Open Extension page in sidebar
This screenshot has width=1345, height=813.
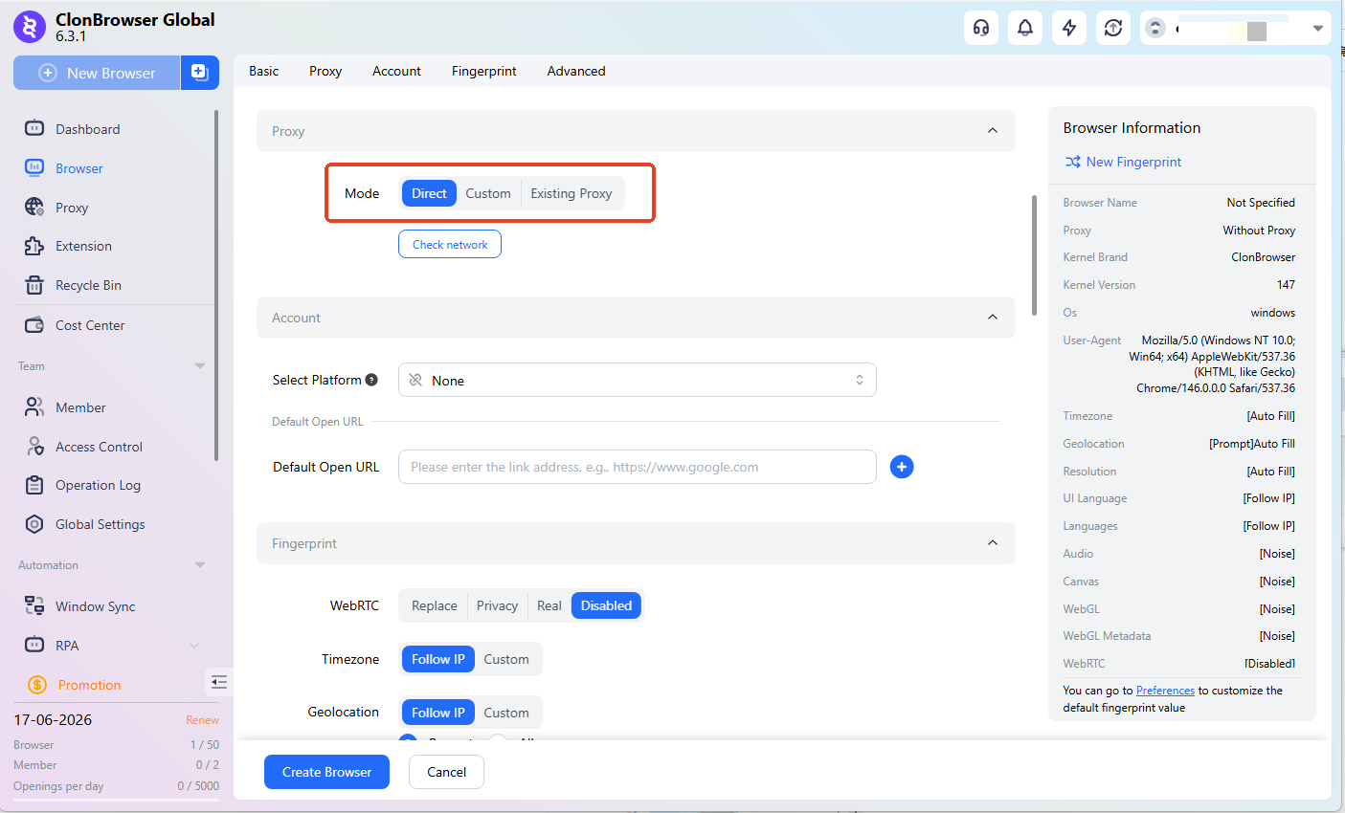click(83, 246)
